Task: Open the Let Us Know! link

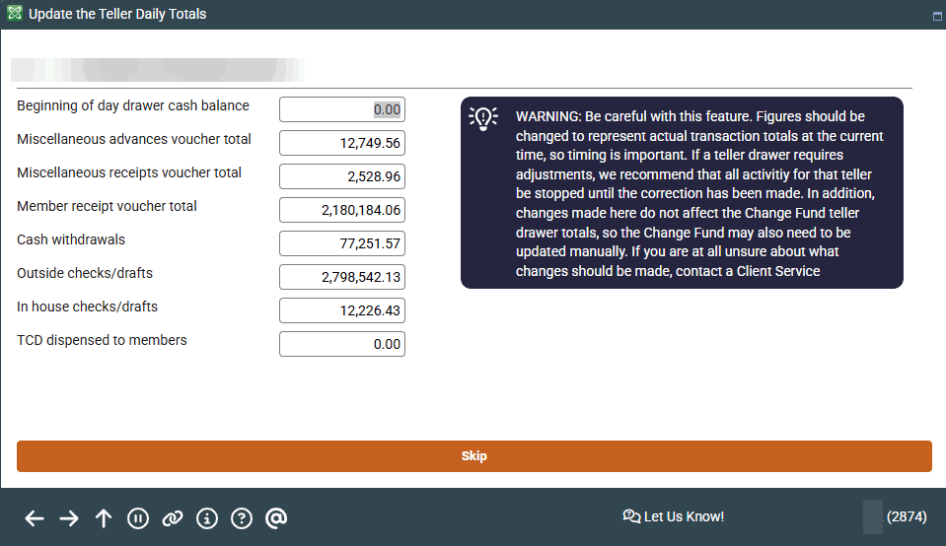Action: [674, 516]
